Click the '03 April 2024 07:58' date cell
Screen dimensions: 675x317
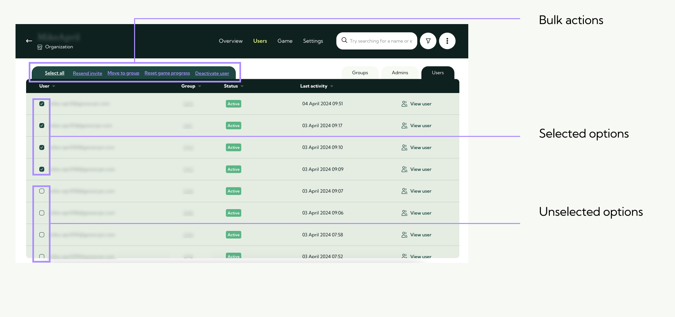point(323,235)
